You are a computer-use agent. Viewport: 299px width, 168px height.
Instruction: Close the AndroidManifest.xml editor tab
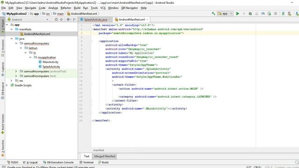pos(147,20)
